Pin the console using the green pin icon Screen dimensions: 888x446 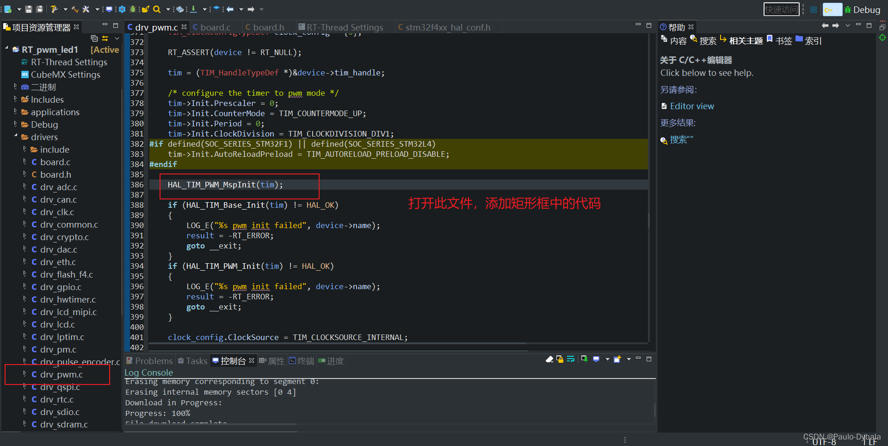tap(584, 359)
